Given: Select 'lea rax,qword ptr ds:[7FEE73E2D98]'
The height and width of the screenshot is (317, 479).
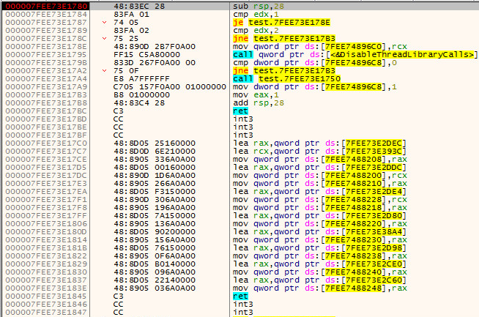Looking at the screenshot, I should [320, 248].
